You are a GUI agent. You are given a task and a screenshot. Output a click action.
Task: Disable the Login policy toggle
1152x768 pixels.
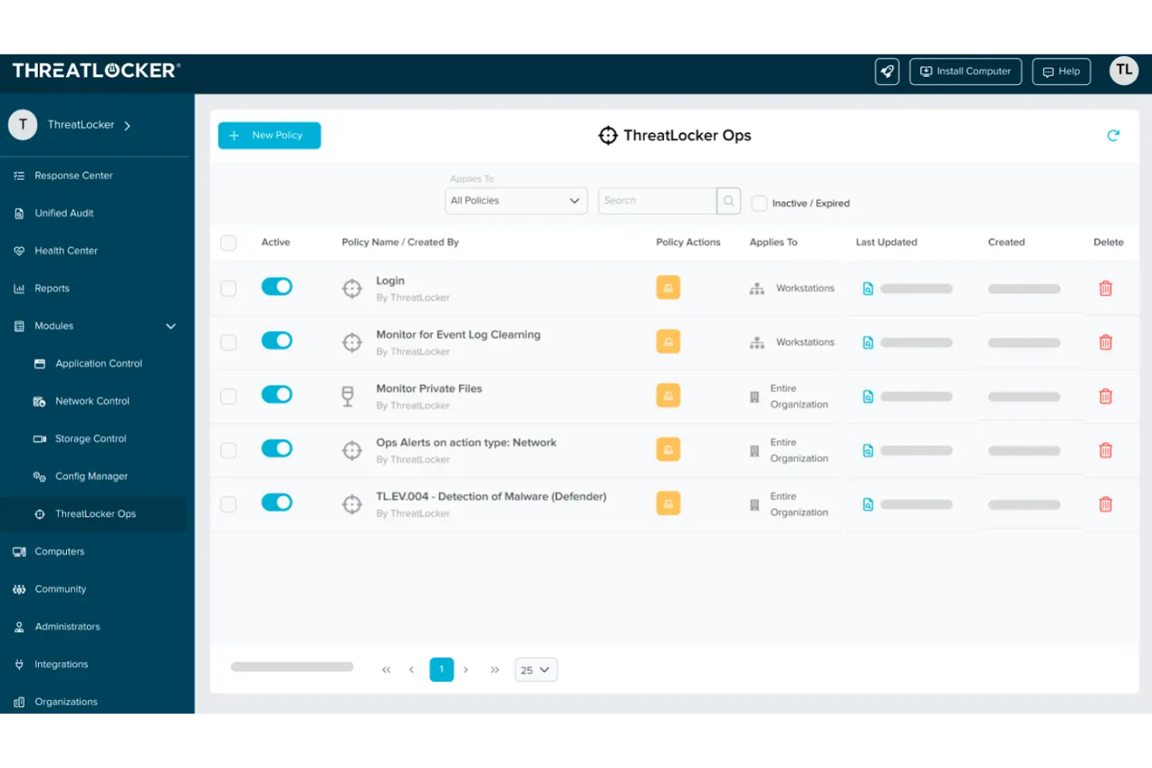click(x=276, y=286)
